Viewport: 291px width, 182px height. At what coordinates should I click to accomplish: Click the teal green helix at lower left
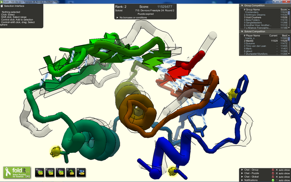pyautogui.click(x=91, y=139)
